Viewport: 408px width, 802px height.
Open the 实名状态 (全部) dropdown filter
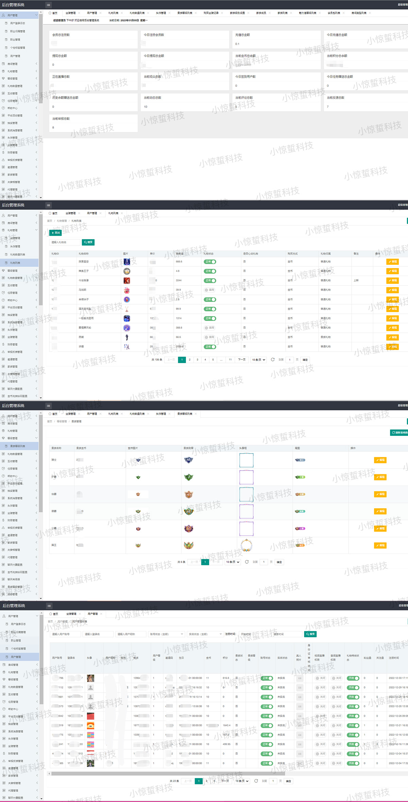pyautogui.click(x=205, y=634)
